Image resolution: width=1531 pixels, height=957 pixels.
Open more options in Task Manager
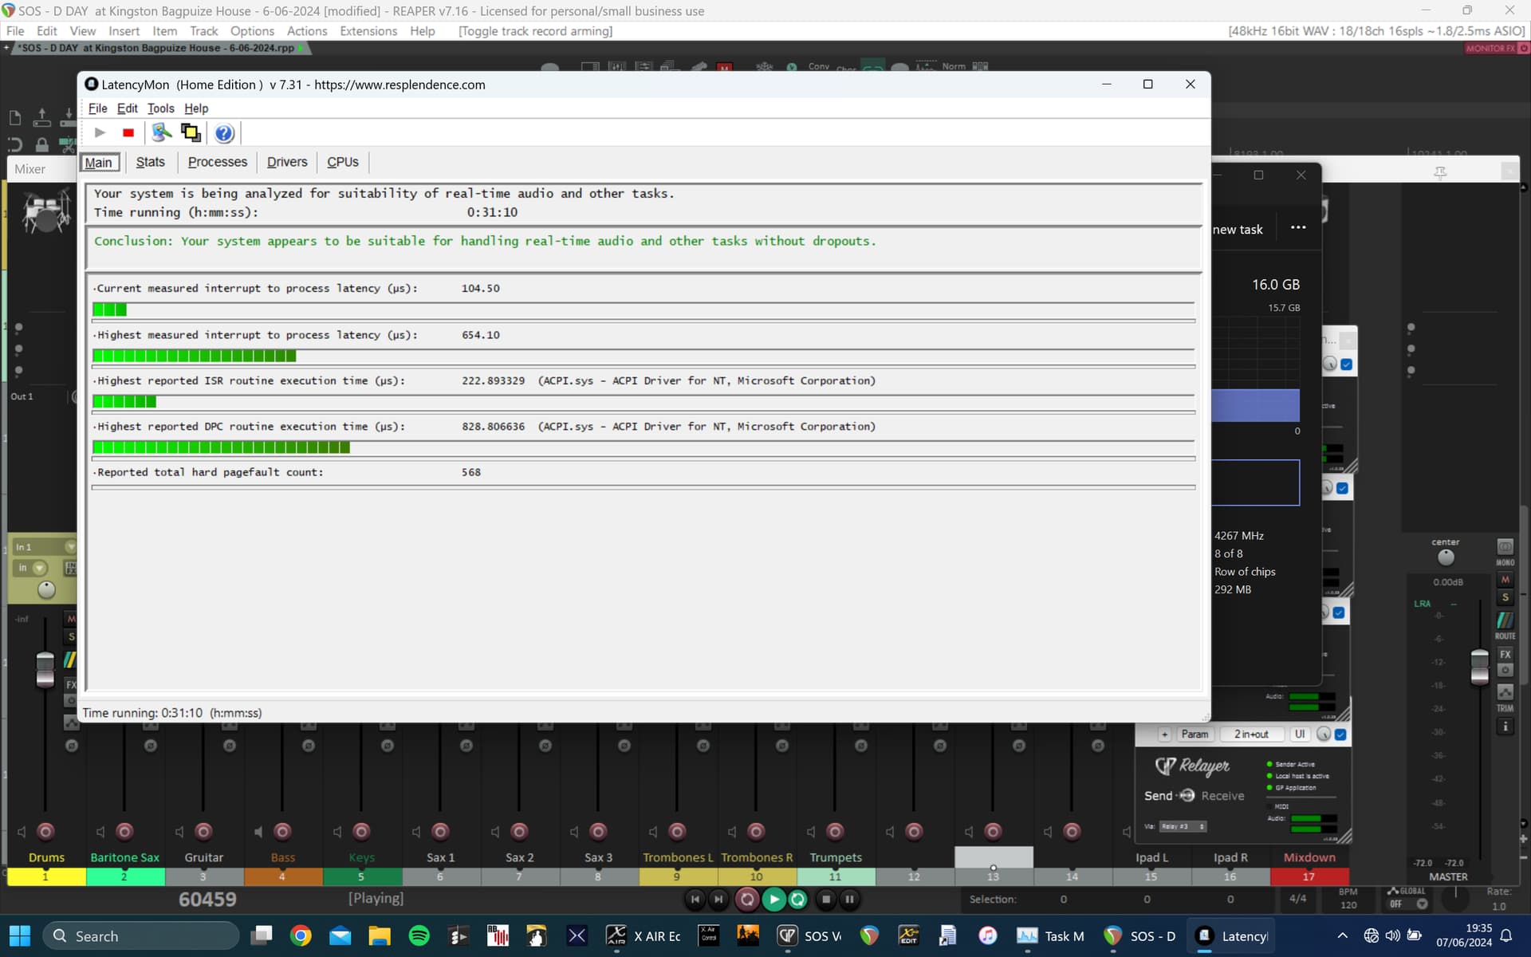pos(1298,228)
